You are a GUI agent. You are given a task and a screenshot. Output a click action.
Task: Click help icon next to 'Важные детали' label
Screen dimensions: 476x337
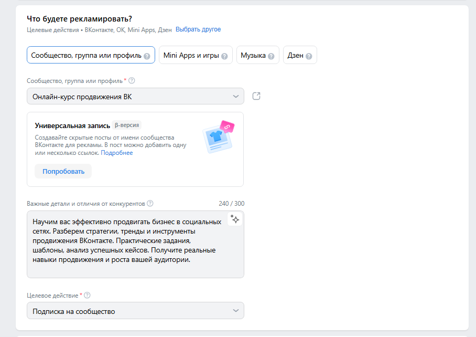[x=150, y=204]
